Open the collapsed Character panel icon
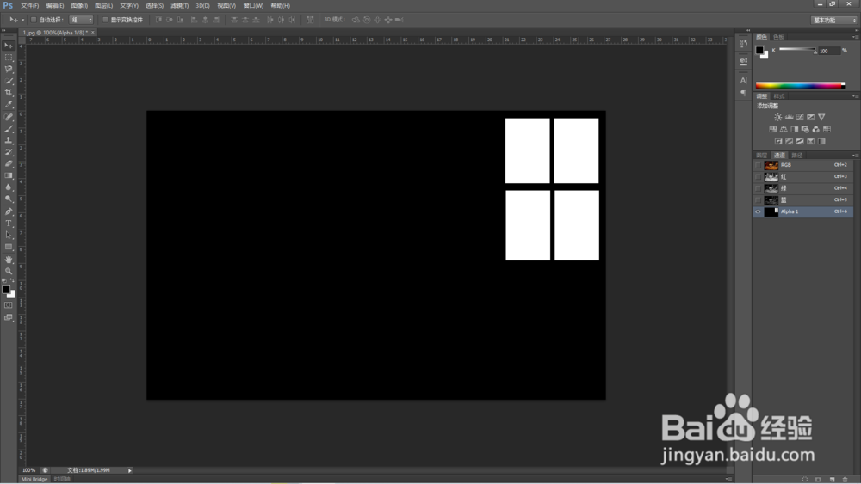 pos(744,80)
